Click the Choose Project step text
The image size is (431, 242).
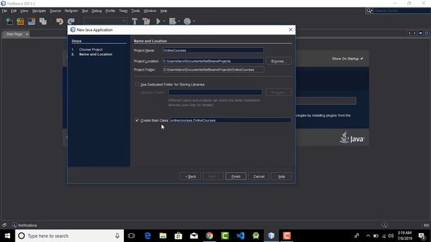91,49
